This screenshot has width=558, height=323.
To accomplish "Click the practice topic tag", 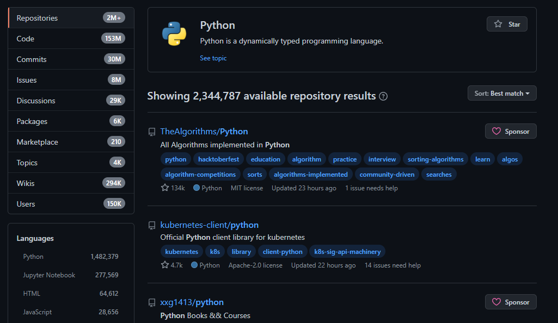I will 345,159.
